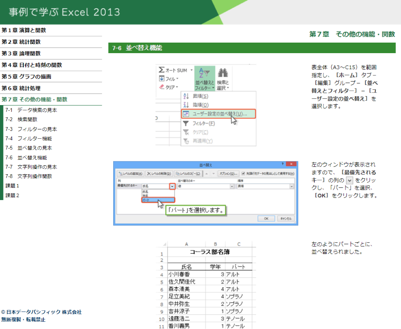Click the 学年 header cell in the spreadsheet

215,267
